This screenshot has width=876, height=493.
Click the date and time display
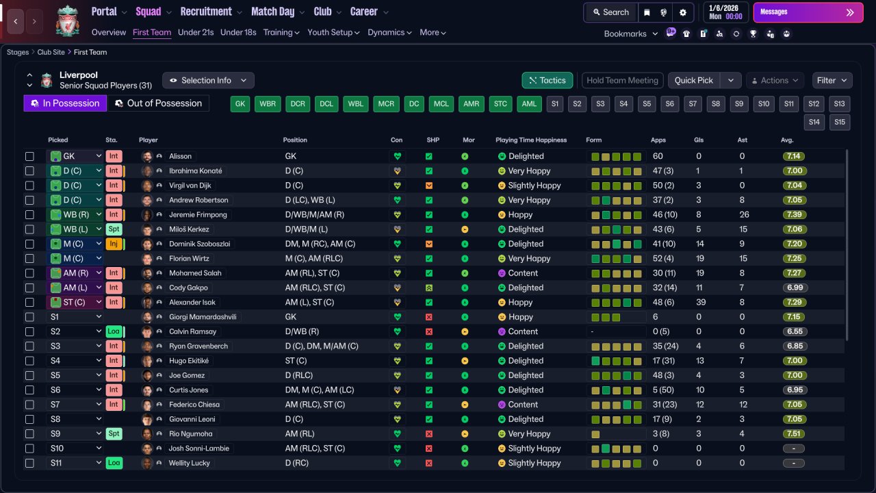725,12
